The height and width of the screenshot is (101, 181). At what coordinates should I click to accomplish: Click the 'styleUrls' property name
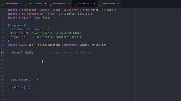point(18,37)
